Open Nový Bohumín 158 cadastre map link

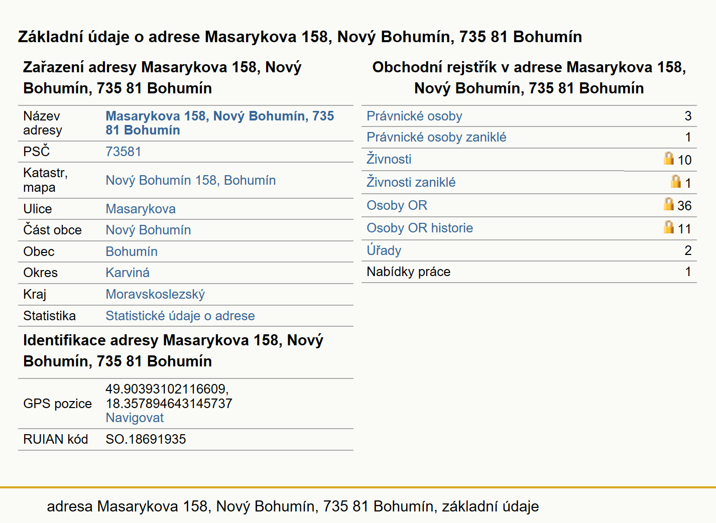[190, 180]
